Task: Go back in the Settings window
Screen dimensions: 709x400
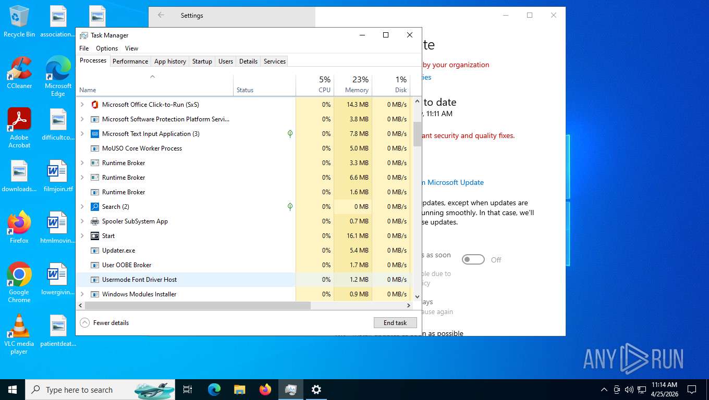Action: point(161,16)
